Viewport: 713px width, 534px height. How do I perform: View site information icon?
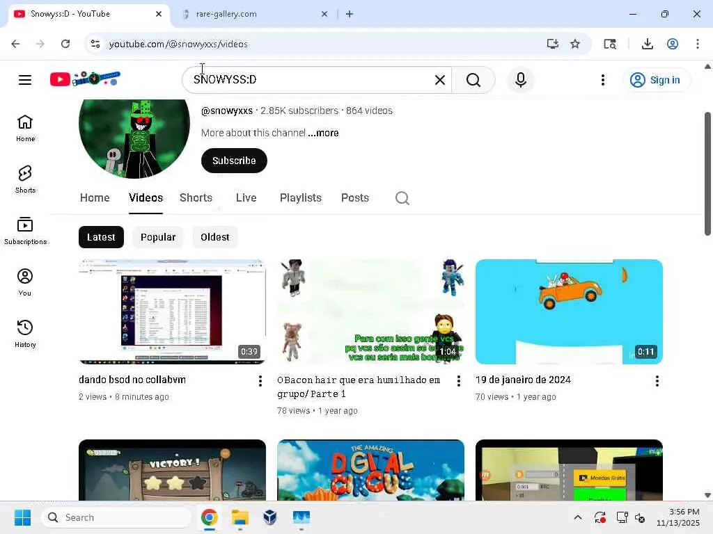pyautogui.click(x=95, y=44)
